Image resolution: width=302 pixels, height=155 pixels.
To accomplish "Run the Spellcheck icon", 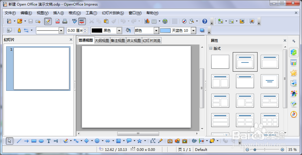I will [x=75, y=21].
